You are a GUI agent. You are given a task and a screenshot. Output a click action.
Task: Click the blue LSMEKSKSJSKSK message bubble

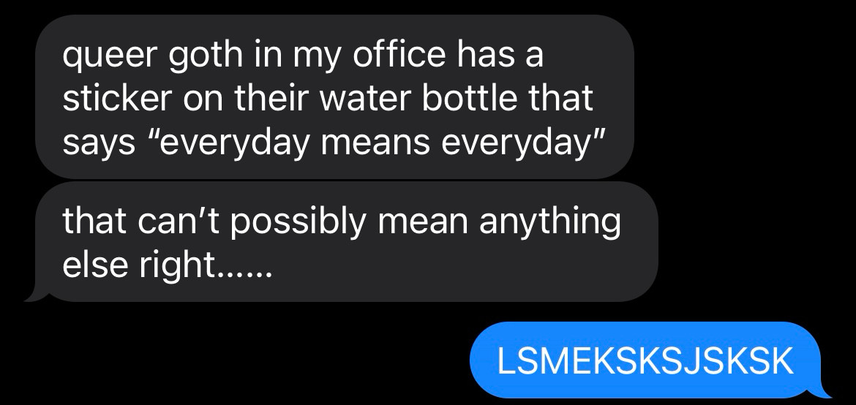645,360
